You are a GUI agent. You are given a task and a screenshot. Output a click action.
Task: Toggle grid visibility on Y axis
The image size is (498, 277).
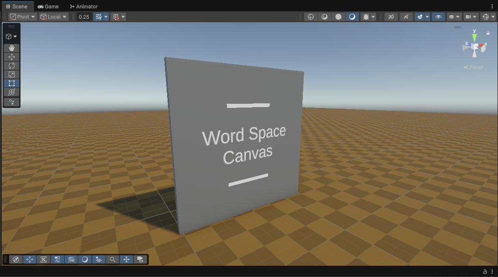[x=99, y=17]
